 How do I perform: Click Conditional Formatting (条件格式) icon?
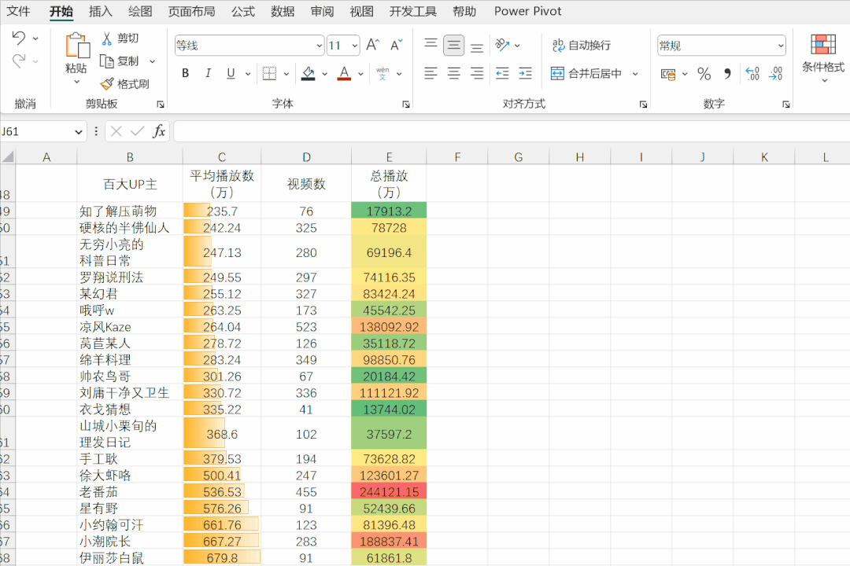pyautogui.click(x=823, y=44)
